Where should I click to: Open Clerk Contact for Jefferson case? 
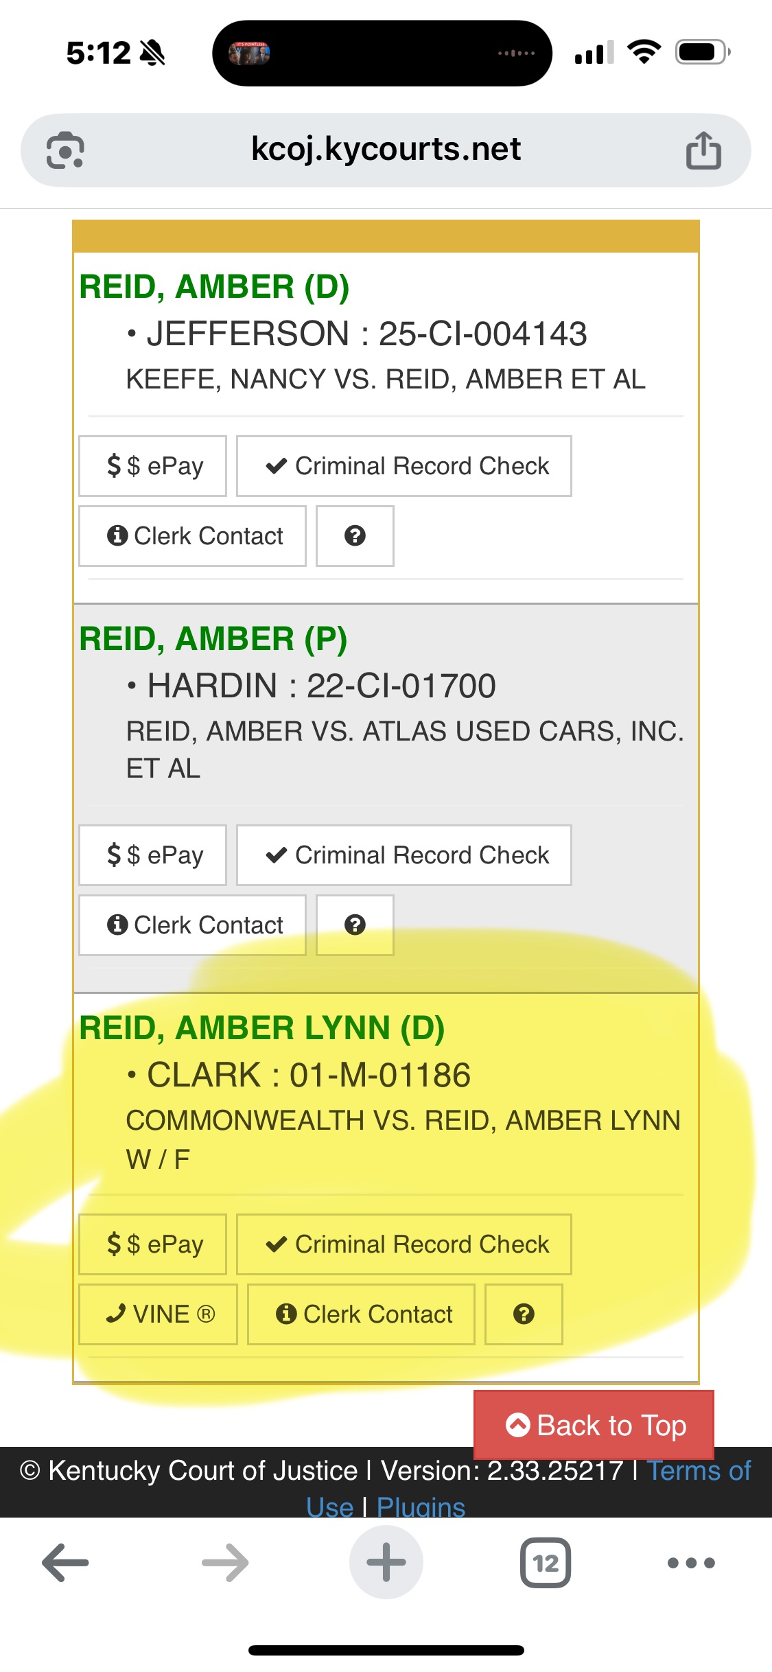click(x=193, y=536)
